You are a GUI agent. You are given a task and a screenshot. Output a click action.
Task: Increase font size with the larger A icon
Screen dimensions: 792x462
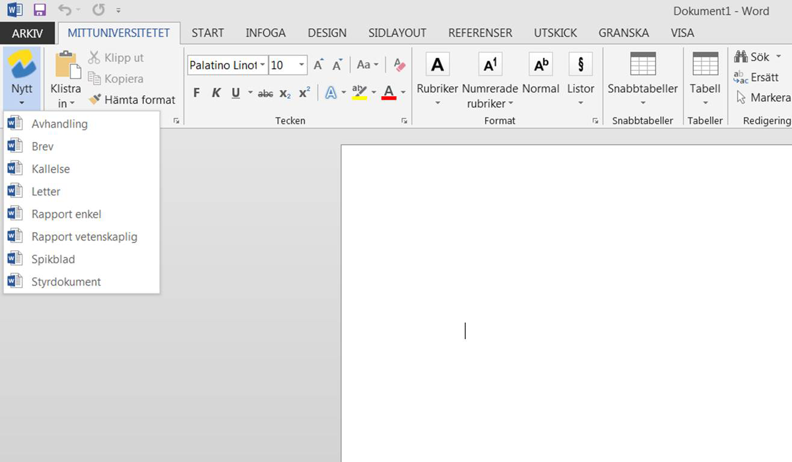[319, 65]
